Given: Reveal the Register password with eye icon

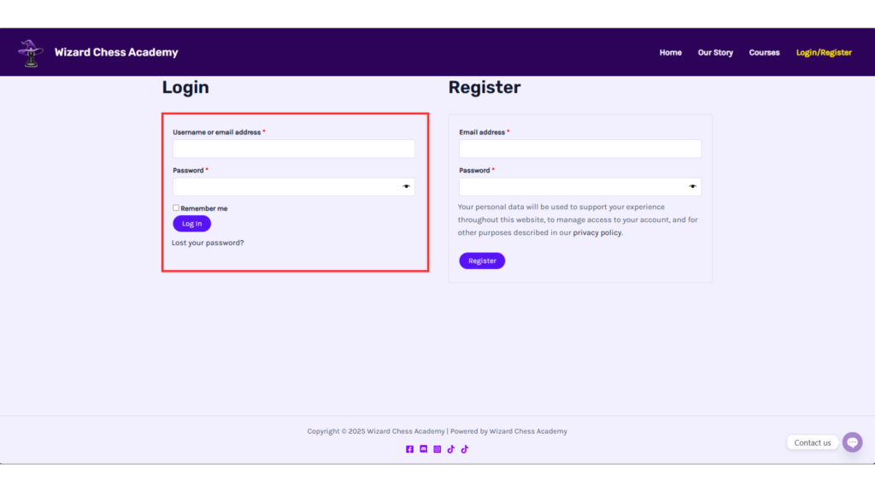Looking at the screenshot, I should click(693, 186).
